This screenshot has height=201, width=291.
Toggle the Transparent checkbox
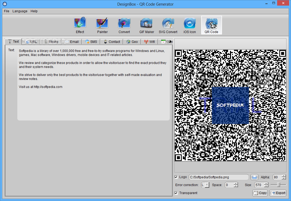176,193
